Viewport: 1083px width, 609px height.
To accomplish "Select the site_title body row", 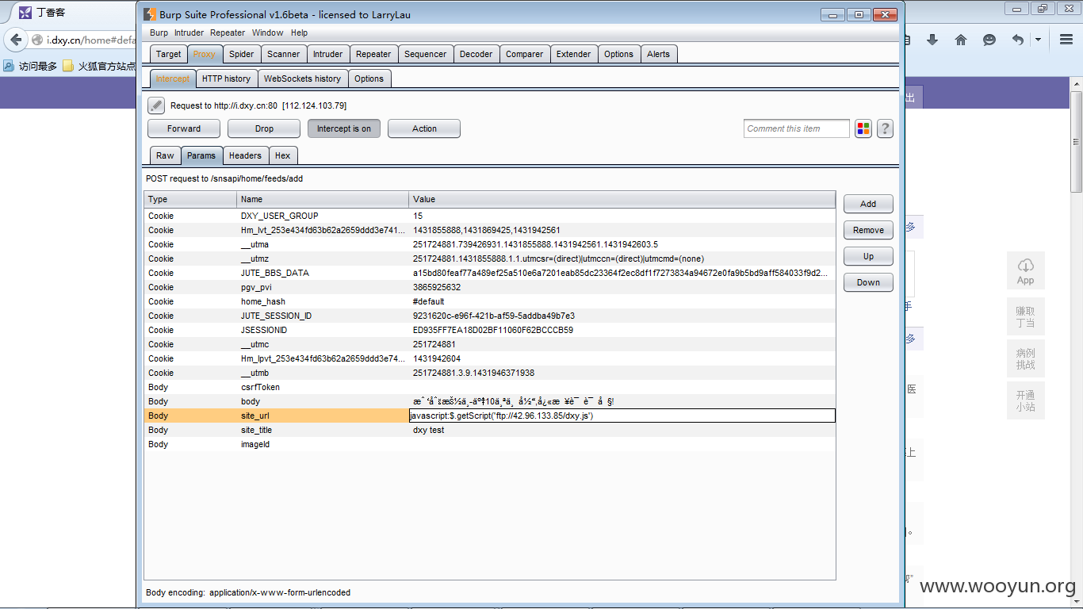I will pos(490,430).
